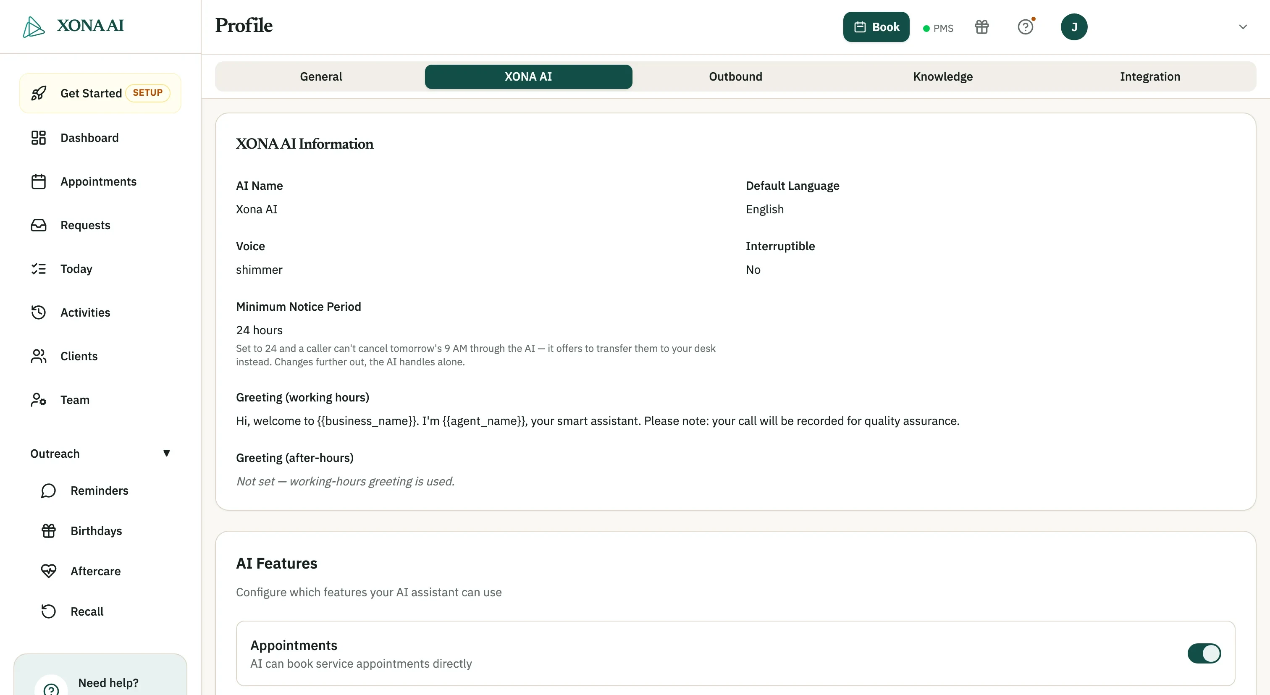
Task: Click the 'shimmer' voice value
Action: 259,270
